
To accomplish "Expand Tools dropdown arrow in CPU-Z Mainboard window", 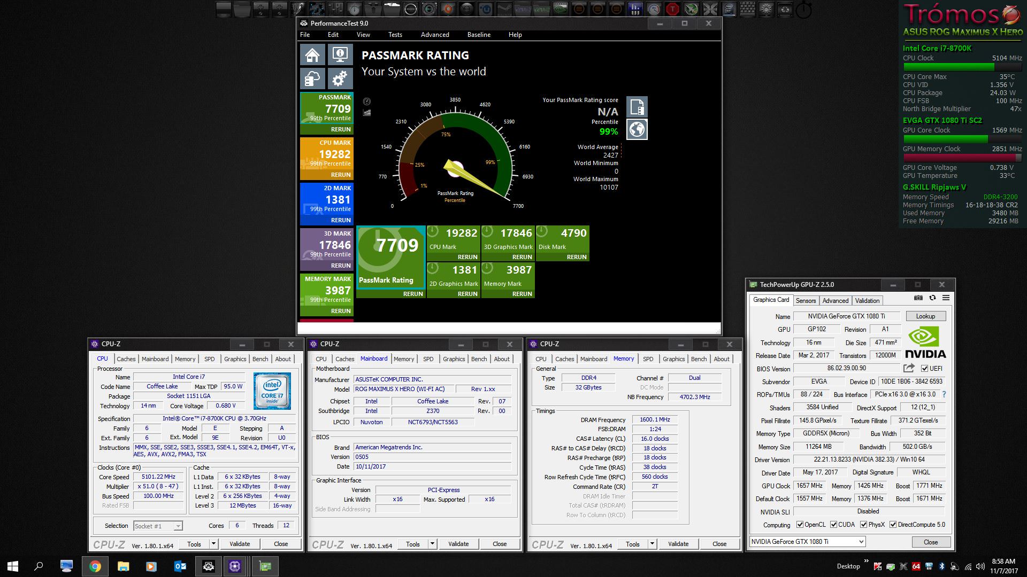I will (x=432, y=544).
